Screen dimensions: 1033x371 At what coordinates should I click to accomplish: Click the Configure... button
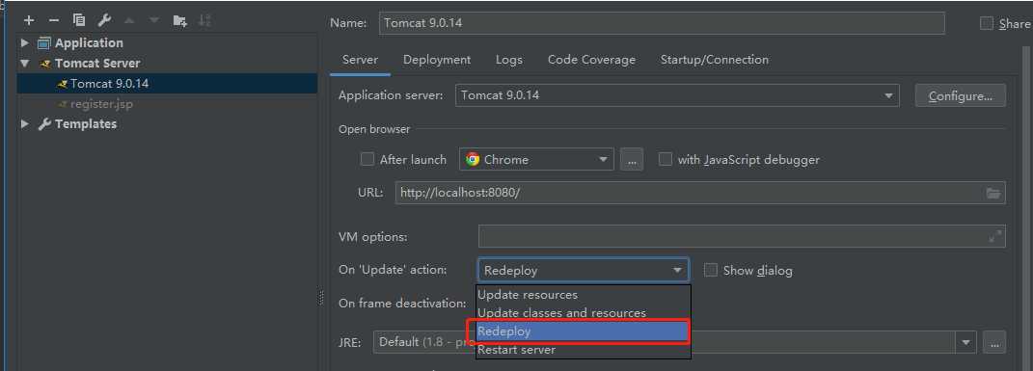(x=960, y=95)
